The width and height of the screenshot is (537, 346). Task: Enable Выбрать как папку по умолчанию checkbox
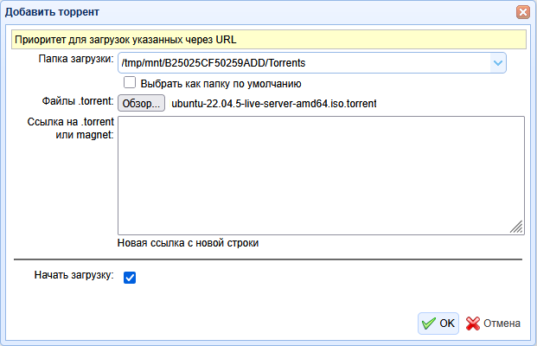point(130,84)
